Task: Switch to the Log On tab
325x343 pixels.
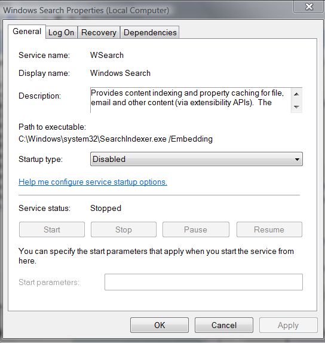Action: (62, 32)
